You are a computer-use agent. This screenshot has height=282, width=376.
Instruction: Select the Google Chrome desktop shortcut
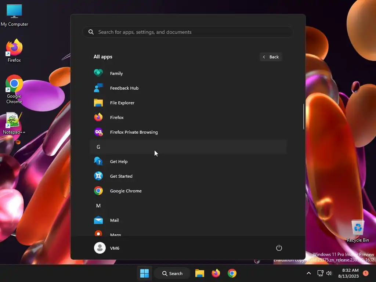click(14, 89)
